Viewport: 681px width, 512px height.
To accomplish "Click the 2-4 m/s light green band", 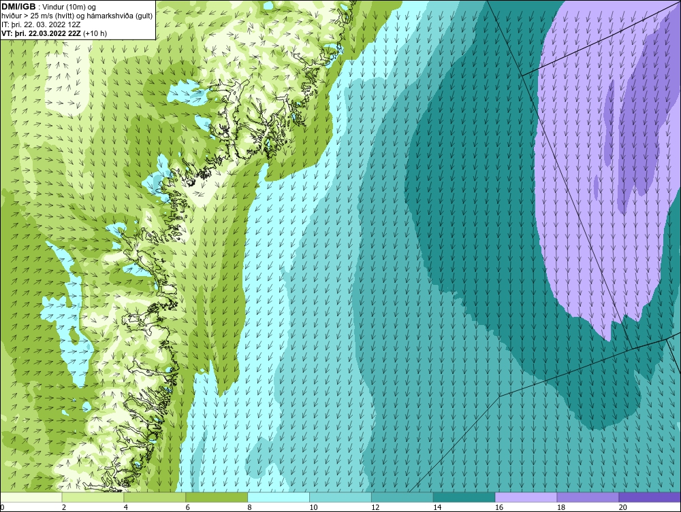I will [93, 497].
